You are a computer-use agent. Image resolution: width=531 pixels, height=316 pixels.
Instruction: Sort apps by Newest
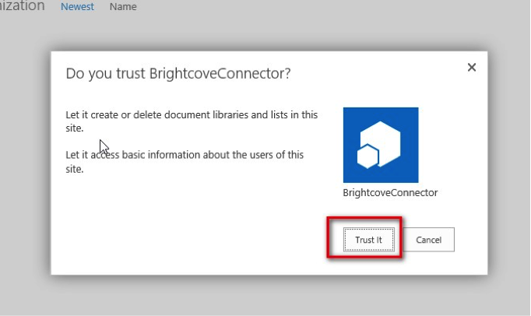[x=77, y=7]
